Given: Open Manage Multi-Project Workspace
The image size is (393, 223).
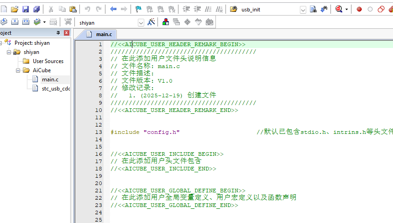Looking at the screenshot, I should click(177, 22).
